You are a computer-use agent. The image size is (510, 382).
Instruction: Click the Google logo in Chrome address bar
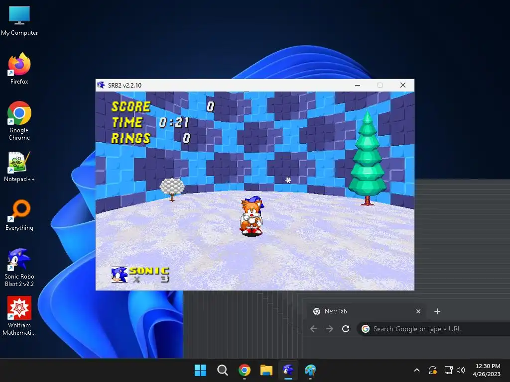366,329
